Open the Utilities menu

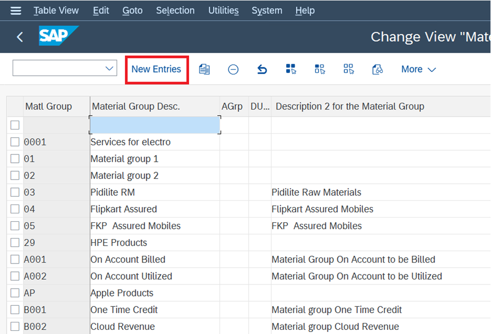point(223,10)
